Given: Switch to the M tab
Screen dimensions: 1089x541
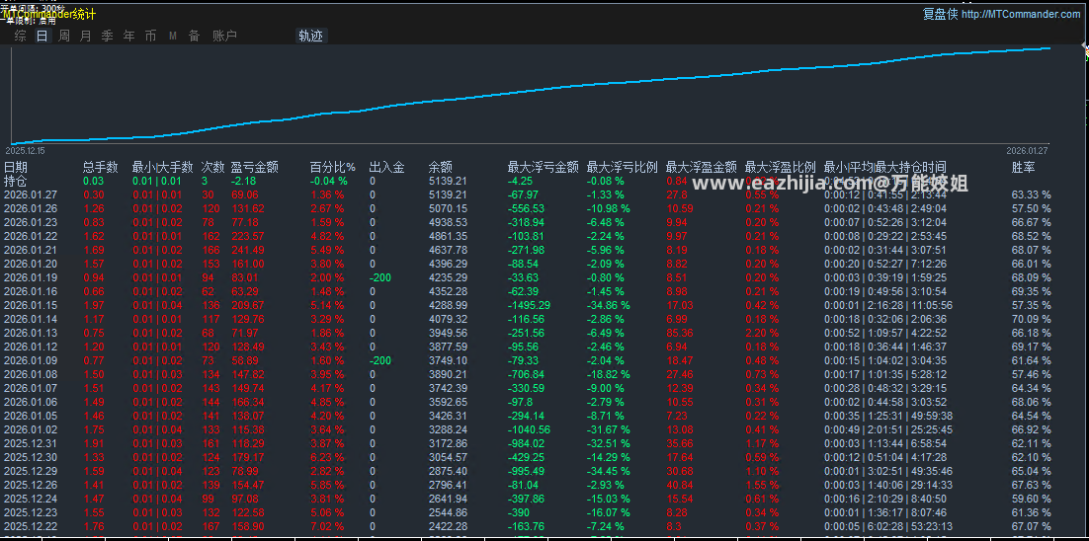Looking at the screenshot, I should [172, 37].
